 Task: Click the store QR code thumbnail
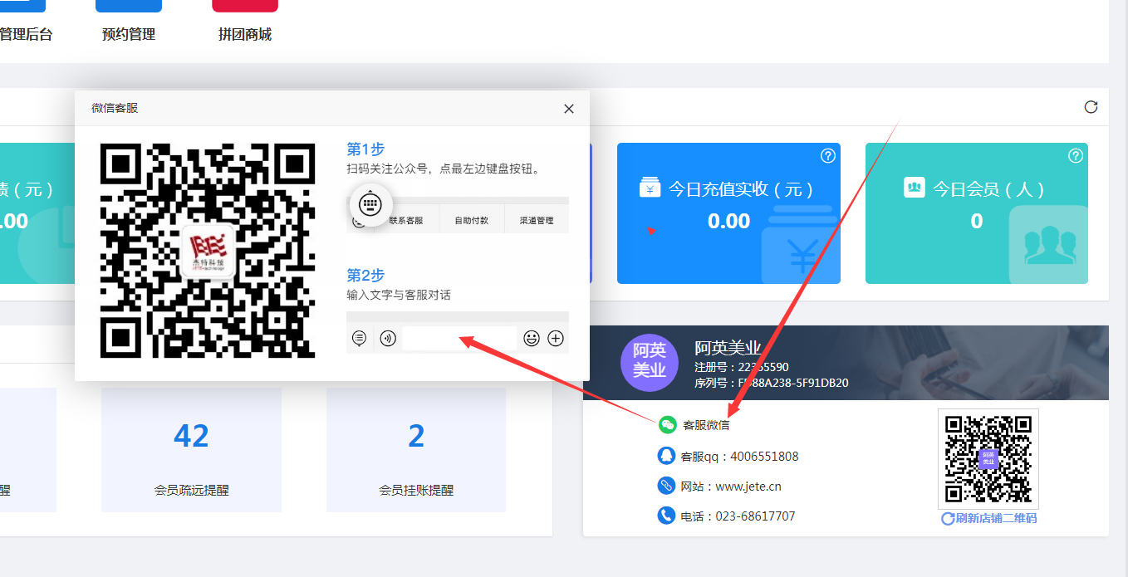[988, 459]
